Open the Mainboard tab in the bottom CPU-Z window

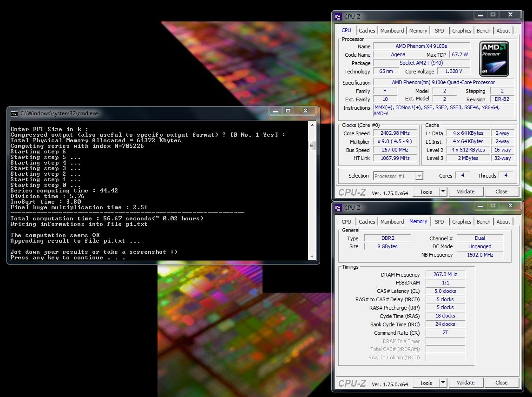click(392, 222)
